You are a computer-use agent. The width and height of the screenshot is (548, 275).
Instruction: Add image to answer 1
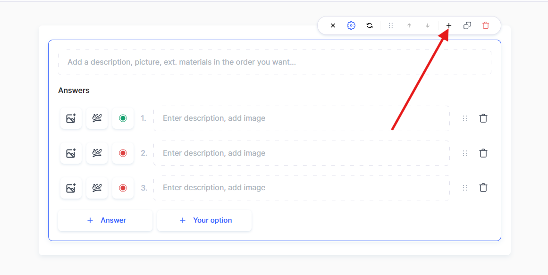click(x=71, y=118)
